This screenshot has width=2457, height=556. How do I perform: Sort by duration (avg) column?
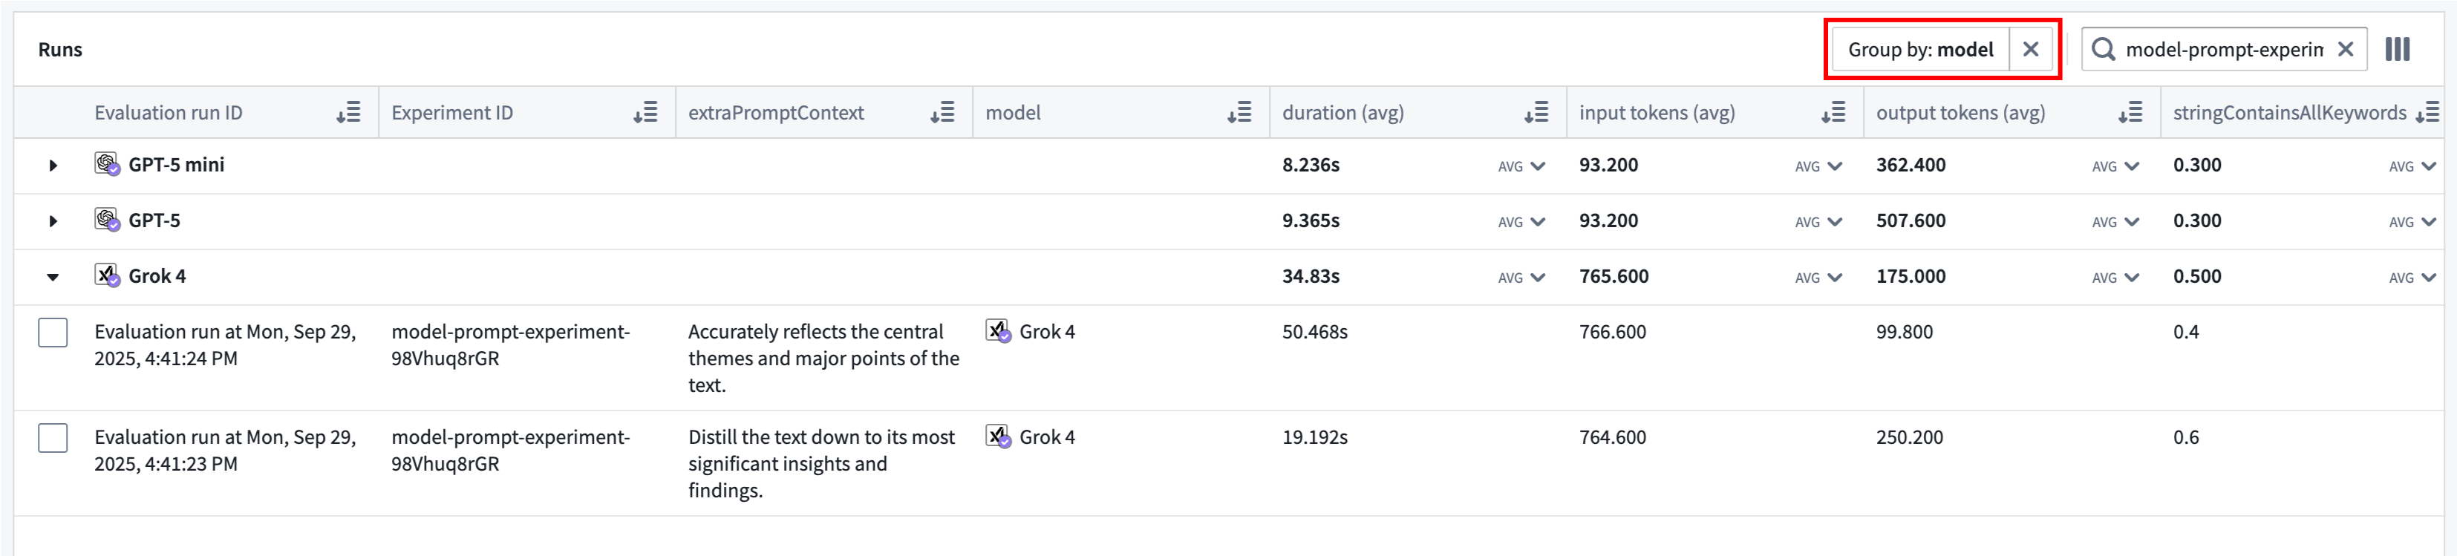[x=1536, y=114]
